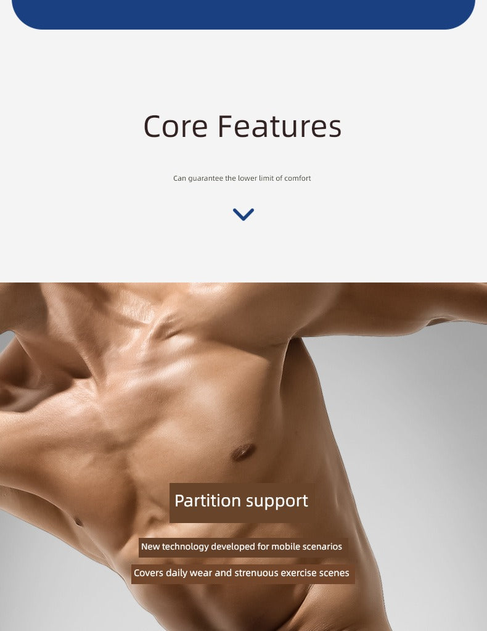Click the Covers daily wear caption

242,573
